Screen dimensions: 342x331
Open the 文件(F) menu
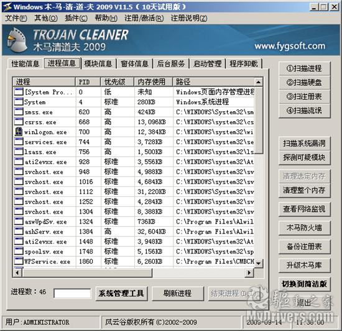click(x=16, y=18)
